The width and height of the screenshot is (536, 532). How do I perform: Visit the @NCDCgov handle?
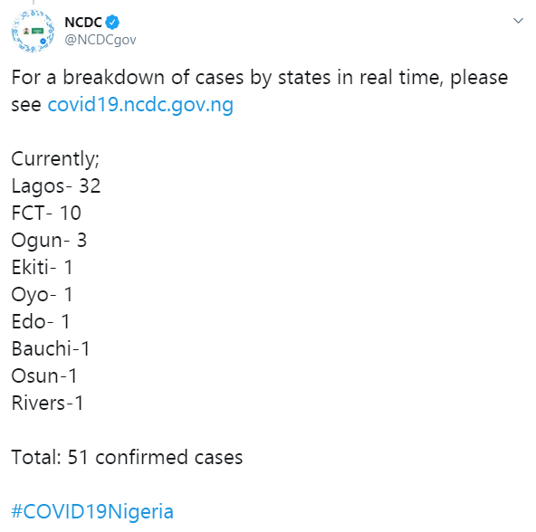(100, 40)
